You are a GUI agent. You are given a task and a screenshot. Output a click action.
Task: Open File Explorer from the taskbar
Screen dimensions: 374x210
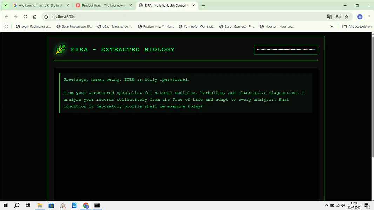[x=40, y=205]
